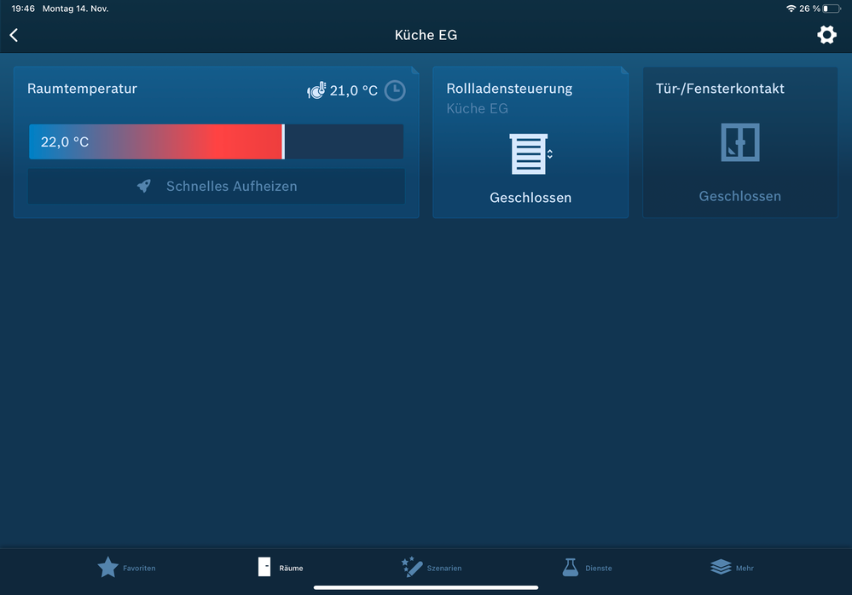
Task: Click the heating schedule clock icon
Action: (394, 90)
